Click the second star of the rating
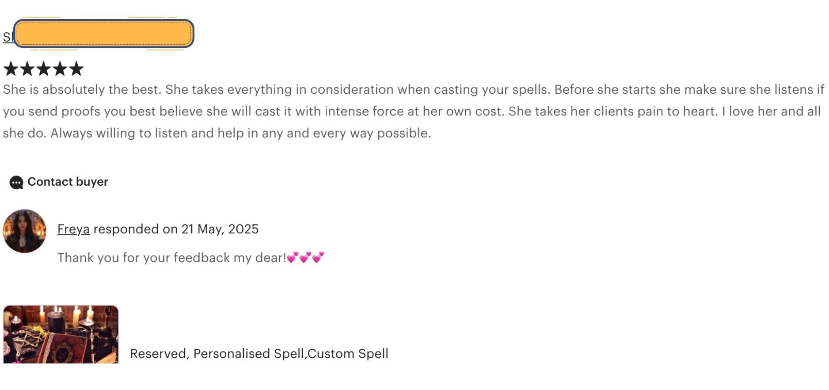The image size is (829, 390). coord(27,69)
